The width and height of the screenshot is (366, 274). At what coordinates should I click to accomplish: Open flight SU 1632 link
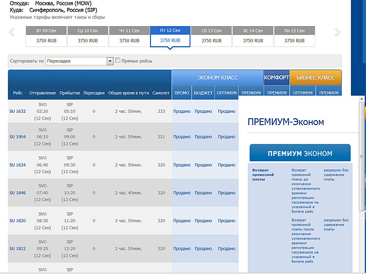pos(17,111)
